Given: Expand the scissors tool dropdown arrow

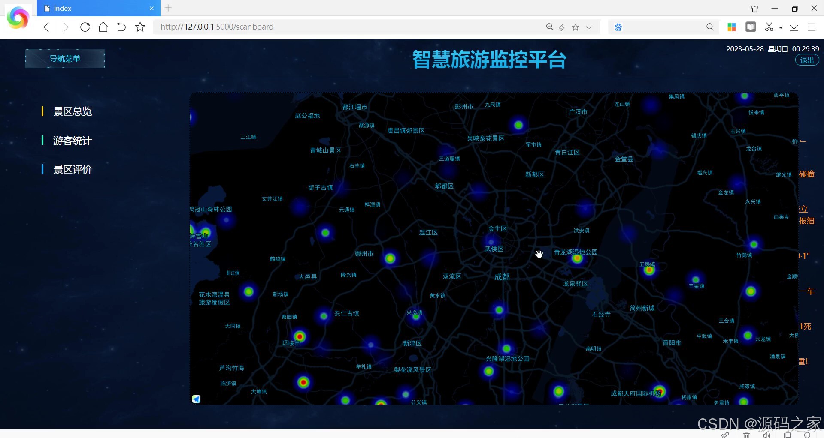Looking at the screenshot, I should [781, 28].
